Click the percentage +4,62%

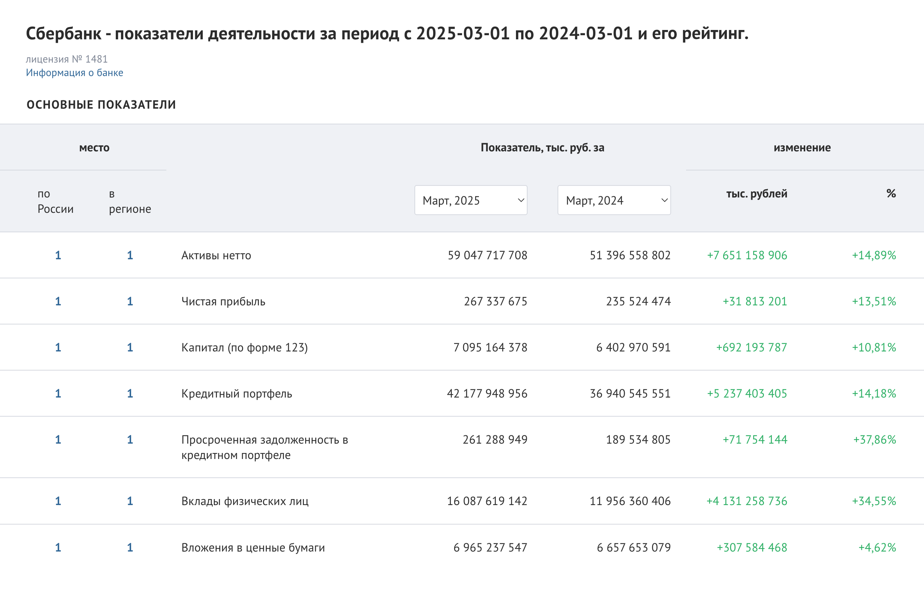[x=877, y=547]
